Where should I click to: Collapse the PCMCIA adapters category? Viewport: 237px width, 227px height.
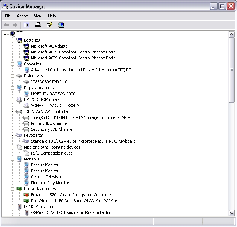click(12, 207)
